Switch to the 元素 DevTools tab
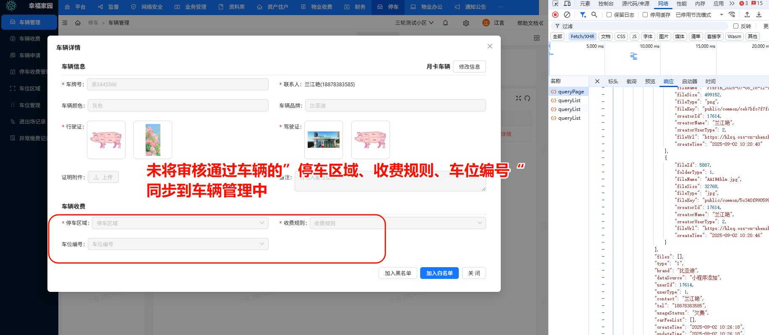The image size is (769, 335). click(585, 4)
